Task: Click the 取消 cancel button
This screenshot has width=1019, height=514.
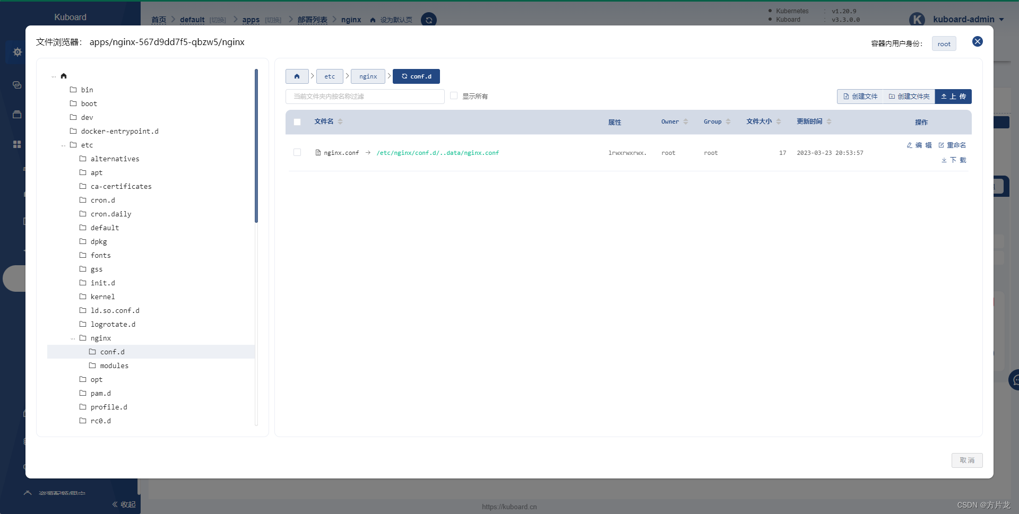Action: pyautogui.click(x=967, y=460)
